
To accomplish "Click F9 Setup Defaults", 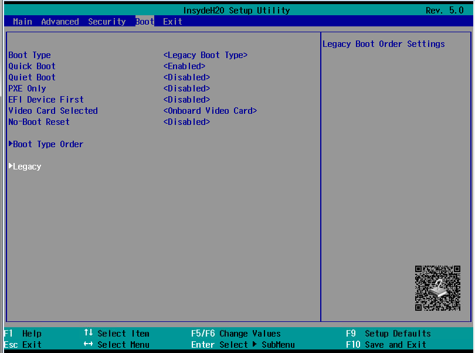I will (x=388, y=334).
